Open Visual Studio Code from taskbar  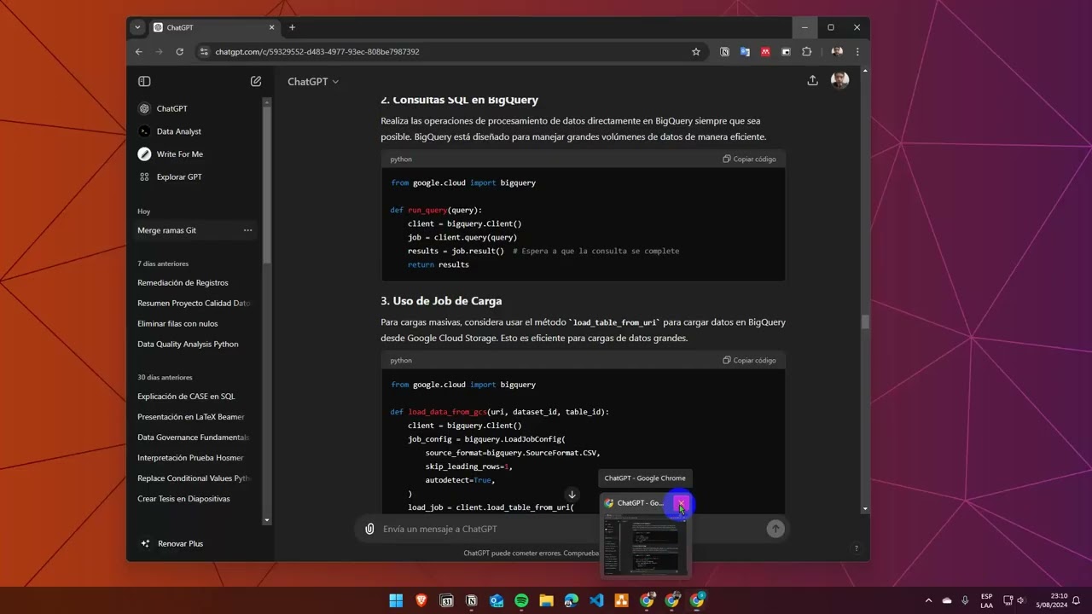coord(596,600)
